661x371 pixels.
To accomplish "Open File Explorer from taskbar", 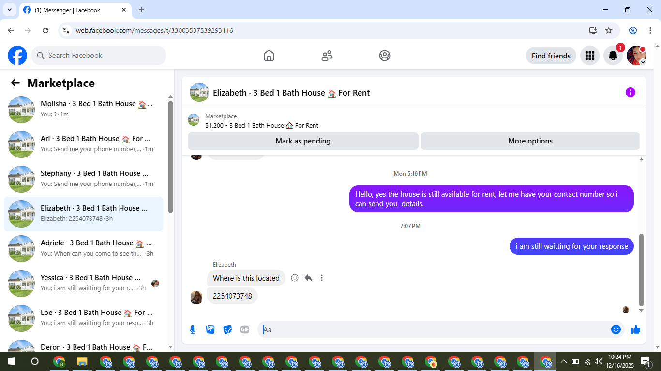I will click(82, 361).
